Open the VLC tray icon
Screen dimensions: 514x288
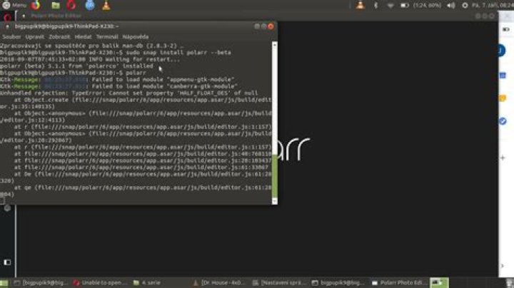click(361, 5)
